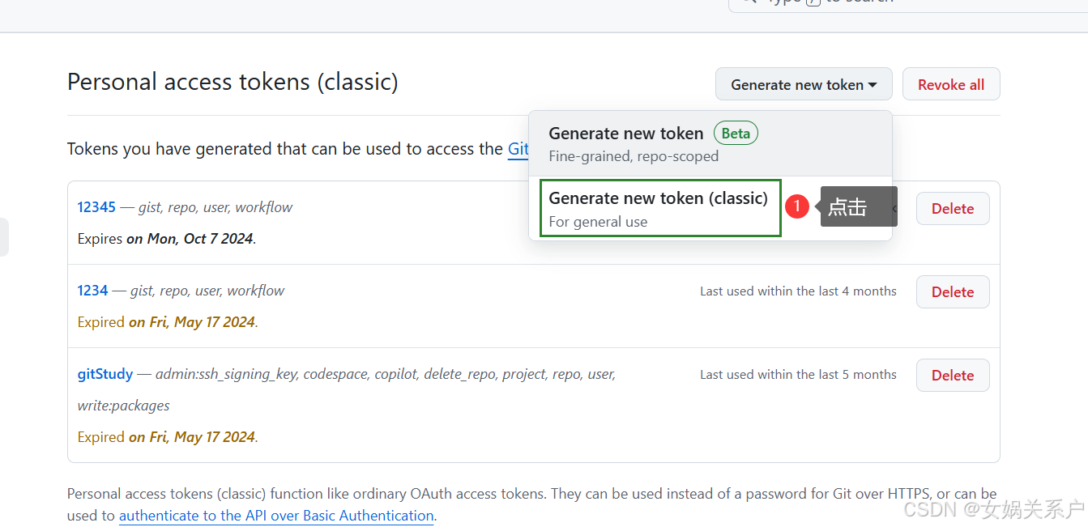Open the 1234 token details
The image size is (1088, 527).
coord(92,290)
